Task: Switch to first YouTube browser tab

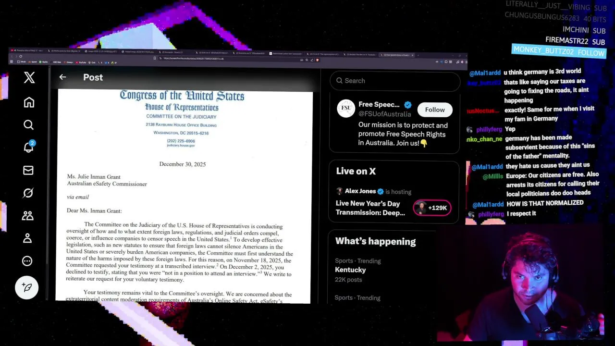Action: 27,51
